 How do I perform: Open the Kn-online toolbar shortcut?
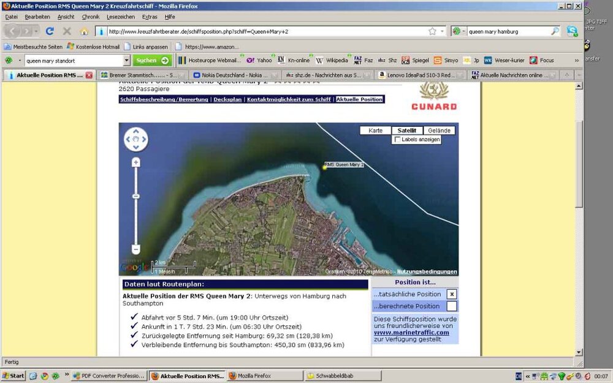[x=294, y=60]
